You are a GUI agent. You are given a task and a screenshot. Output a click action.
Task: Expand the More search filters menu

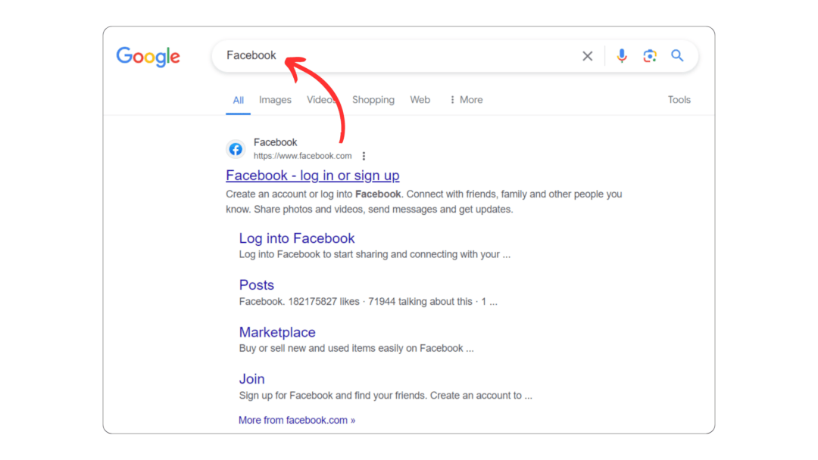coord(467,100)
